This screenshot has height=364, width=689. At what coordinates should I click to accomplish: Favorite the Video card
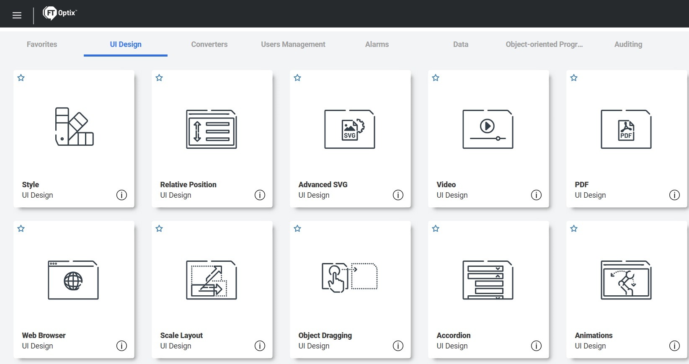pyautogui.click(x=436, y=77)
